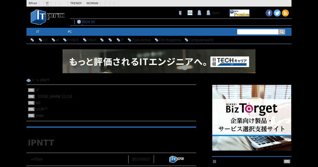318x167 pixels.
Task: Open the Web PR link
Action: (40, 116)
